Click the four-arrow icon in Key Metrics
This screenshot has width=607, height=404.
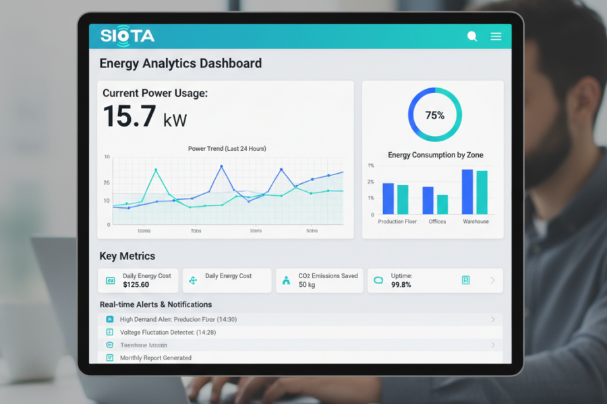pos(193,280)
